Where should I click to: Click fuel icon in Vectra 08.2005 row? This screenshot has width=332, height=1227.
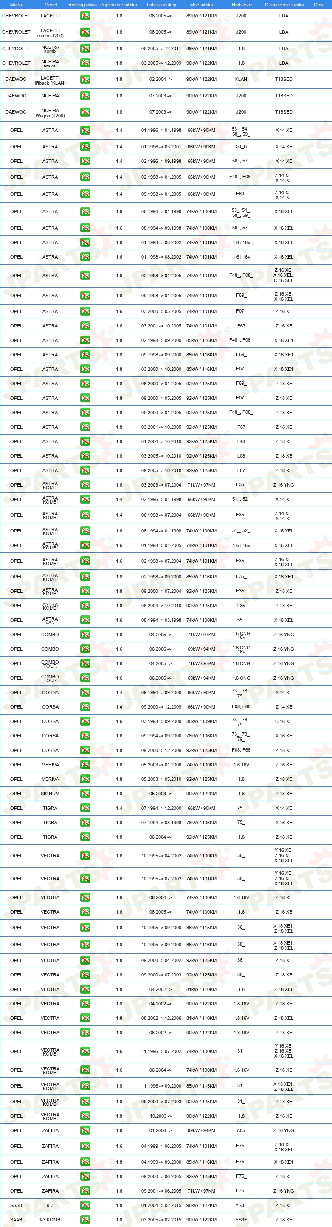[x=85, y=912]
